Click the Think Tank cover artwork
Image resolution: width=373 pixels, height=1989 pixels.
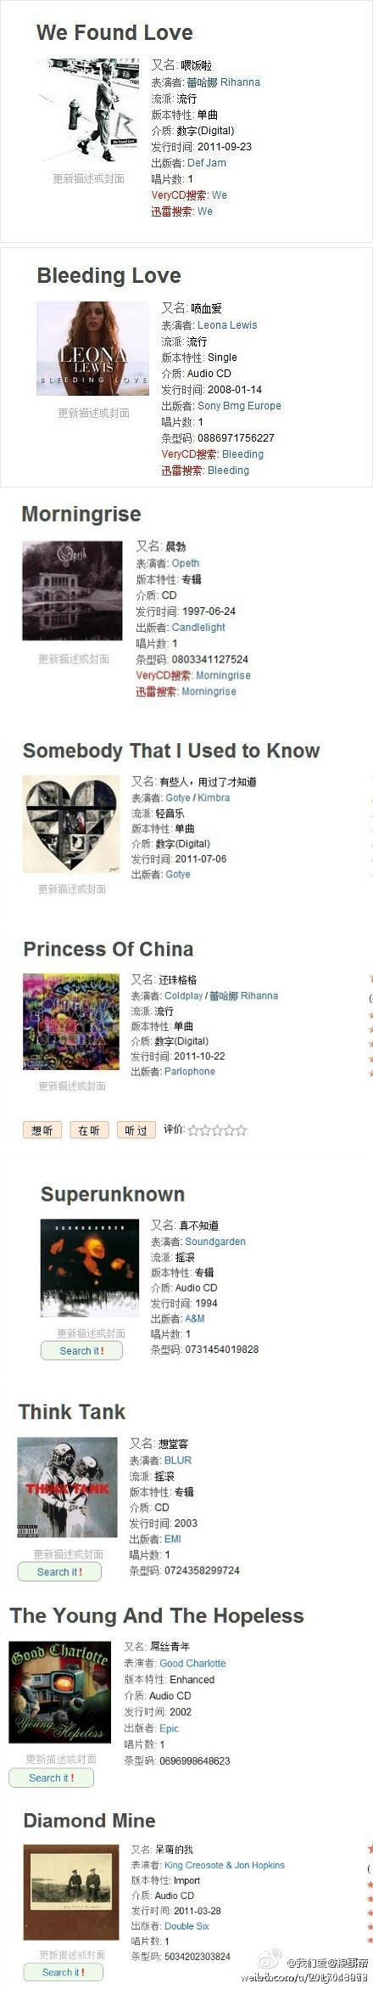coord(68,1487)
